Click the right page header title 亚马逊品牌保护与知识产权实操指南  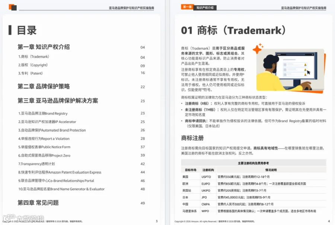pyautogui.click(x=304, y=8)
